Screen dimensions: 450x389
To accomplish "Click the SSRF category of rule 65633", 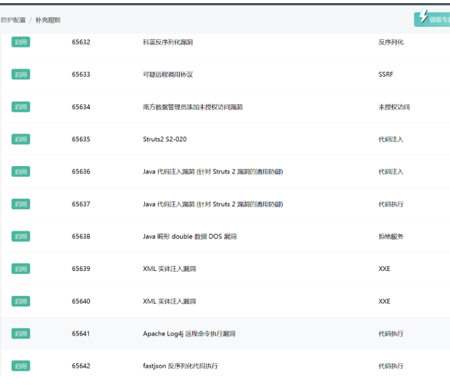I will tap(386, 74).
